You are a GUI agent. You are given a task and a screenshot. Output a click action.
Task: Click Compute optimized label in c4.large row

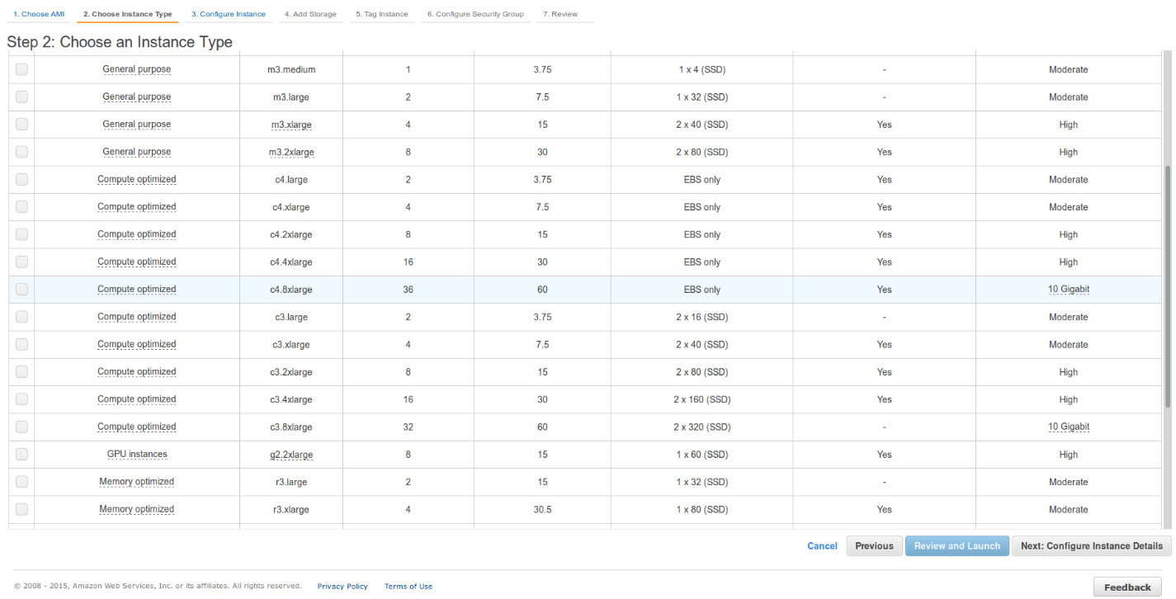[137, 179]
